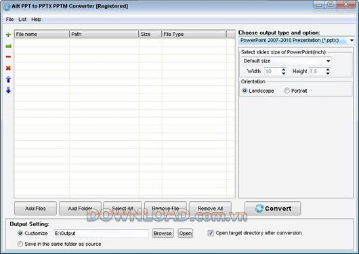Sort by the File name column header
Viewport: 359px width, 254px height.
[x=42, y=34]
